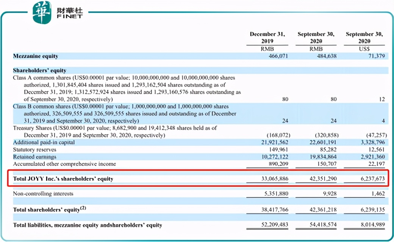Screen dimensions: 394x242
Task: Select 'Accumulated other comprehensive income' label
Action: pos(64,164)
